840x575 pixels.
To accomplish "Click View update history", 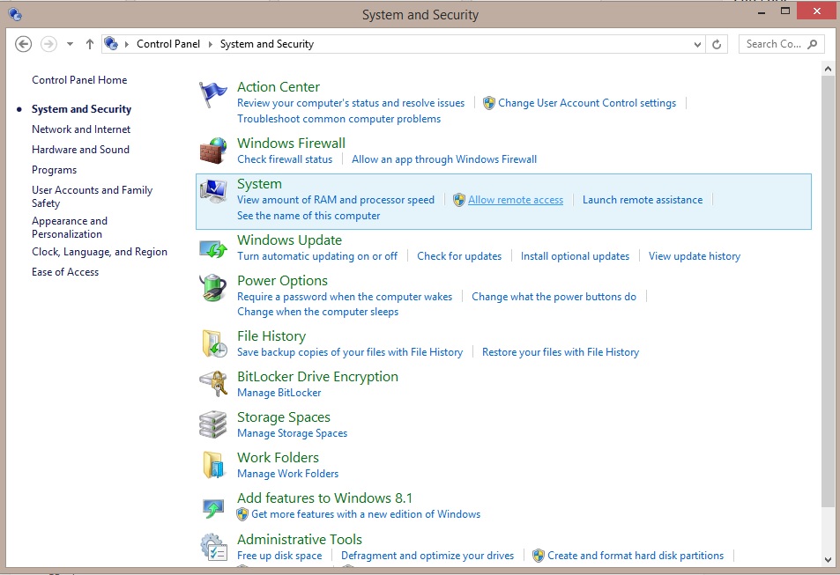I will point(695,256).
